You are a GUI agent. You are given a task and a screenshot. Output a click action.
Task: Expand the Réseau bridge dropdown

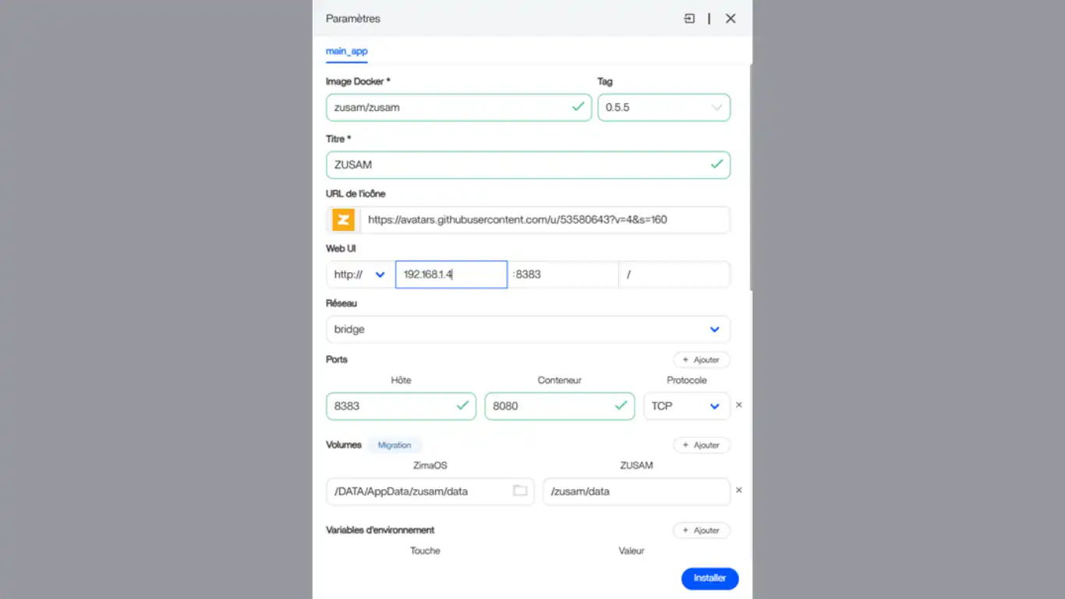528,329
